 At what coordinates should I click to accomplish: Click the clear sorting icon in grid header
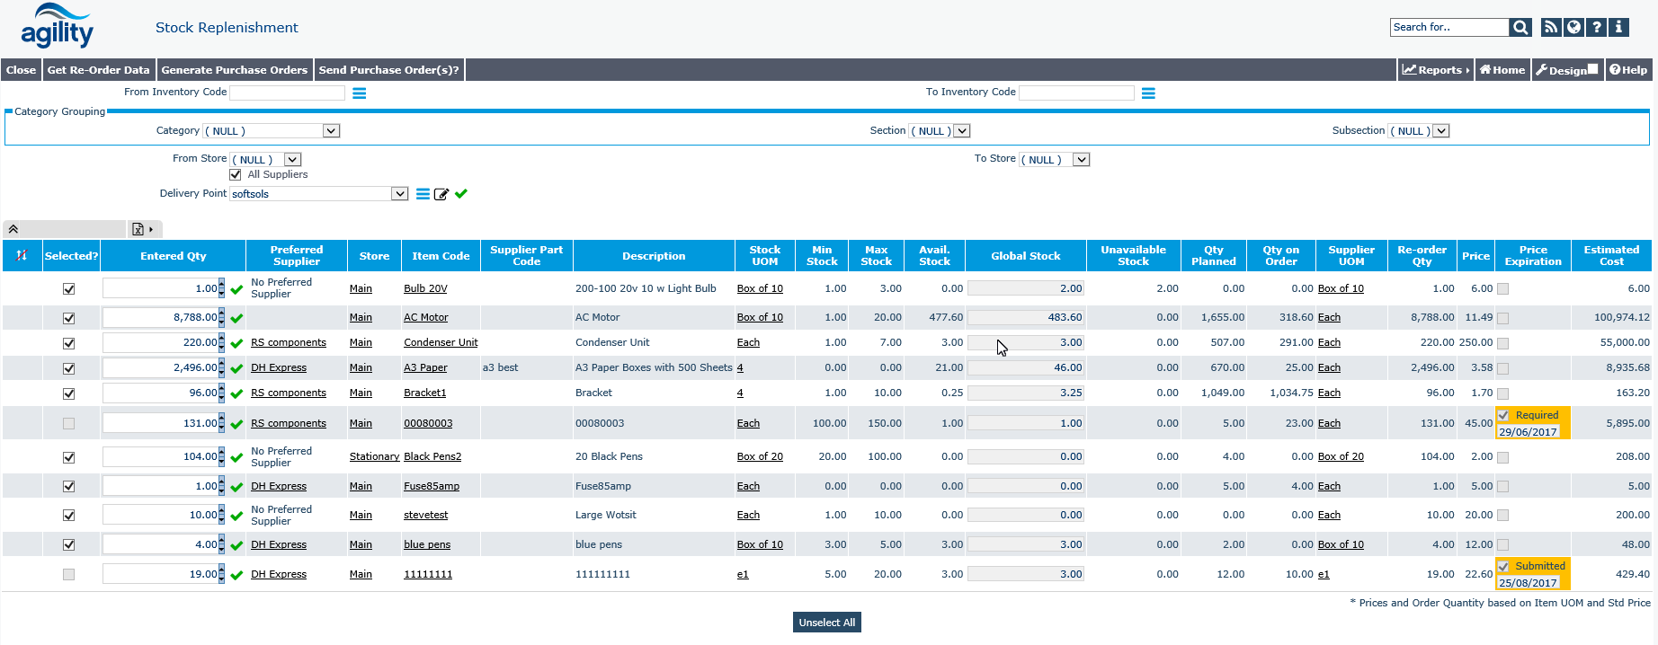click(22, 256)
